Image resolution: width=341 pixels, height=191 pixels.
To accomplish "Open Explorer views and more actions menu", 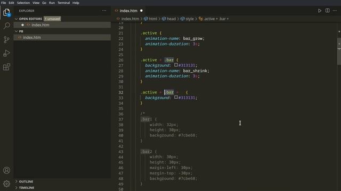I will click(104, 11).
